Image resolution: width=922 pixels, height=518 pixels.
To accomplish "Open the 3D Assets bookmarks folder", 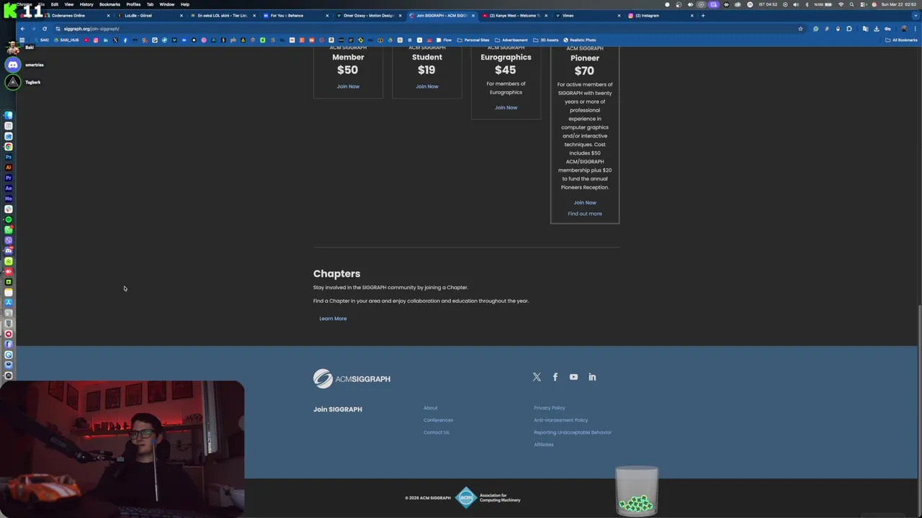I will (x=545, y=40).
